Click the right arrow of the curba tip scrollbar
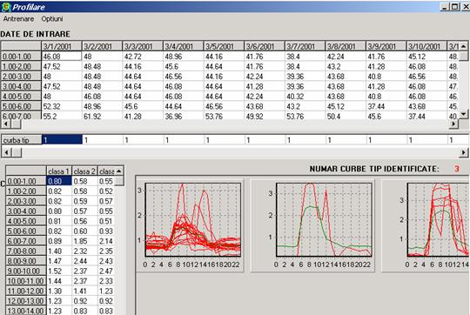Screen dimensions: 470x315 pos(464,152)
